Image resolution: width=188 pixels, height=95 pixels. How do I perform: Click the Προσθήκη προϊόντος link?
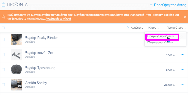170,5
